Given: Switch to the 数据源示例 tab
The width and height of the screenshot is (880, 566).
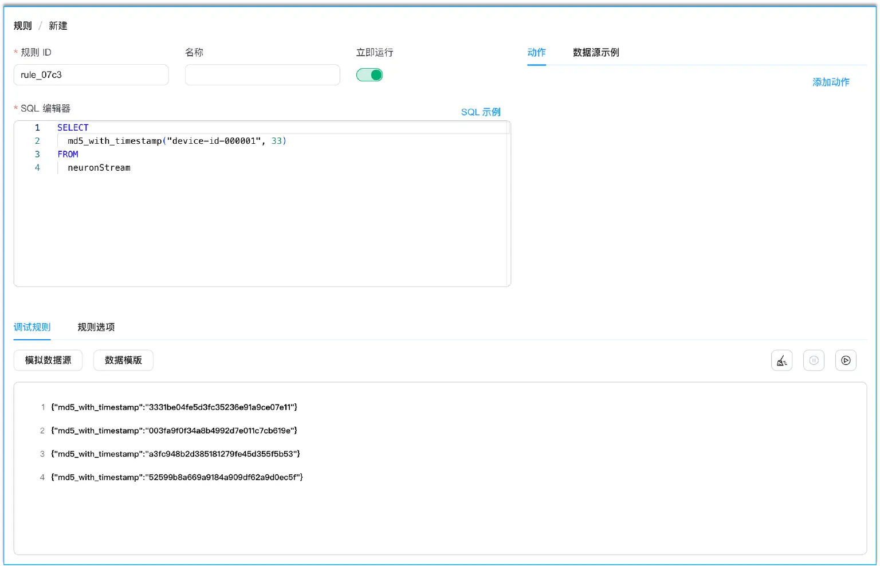Looking at the screenshot, I should coord(596,53).
